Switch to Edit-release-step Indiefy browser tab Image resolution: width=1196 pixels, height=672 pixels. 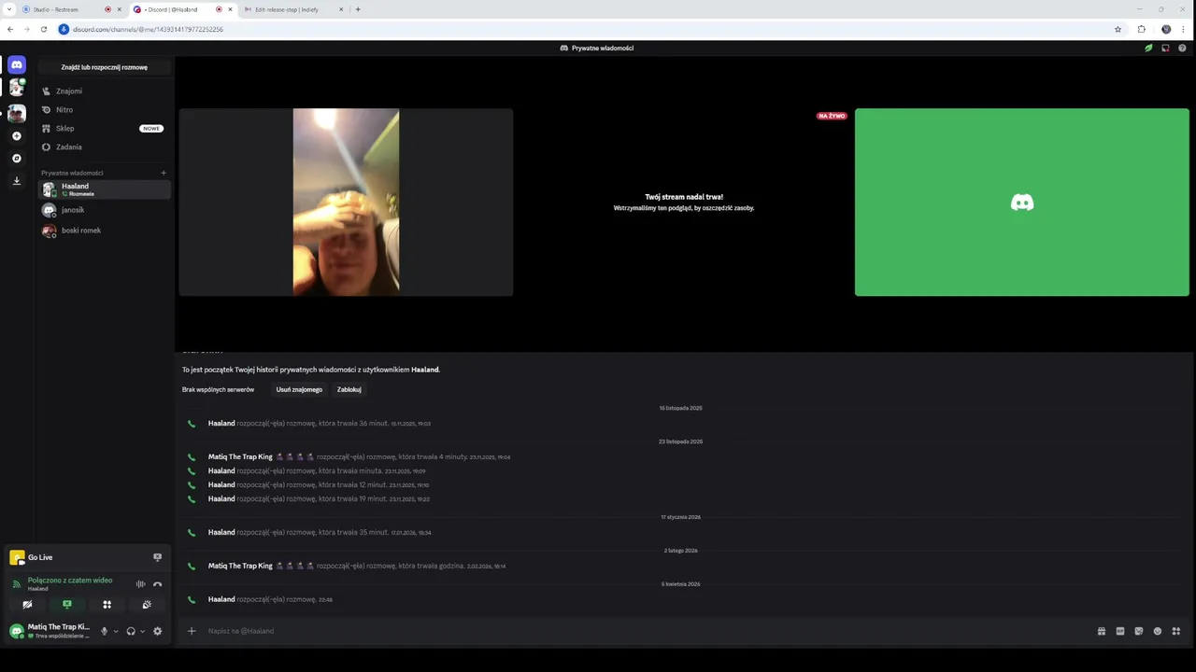coord(293,9)
